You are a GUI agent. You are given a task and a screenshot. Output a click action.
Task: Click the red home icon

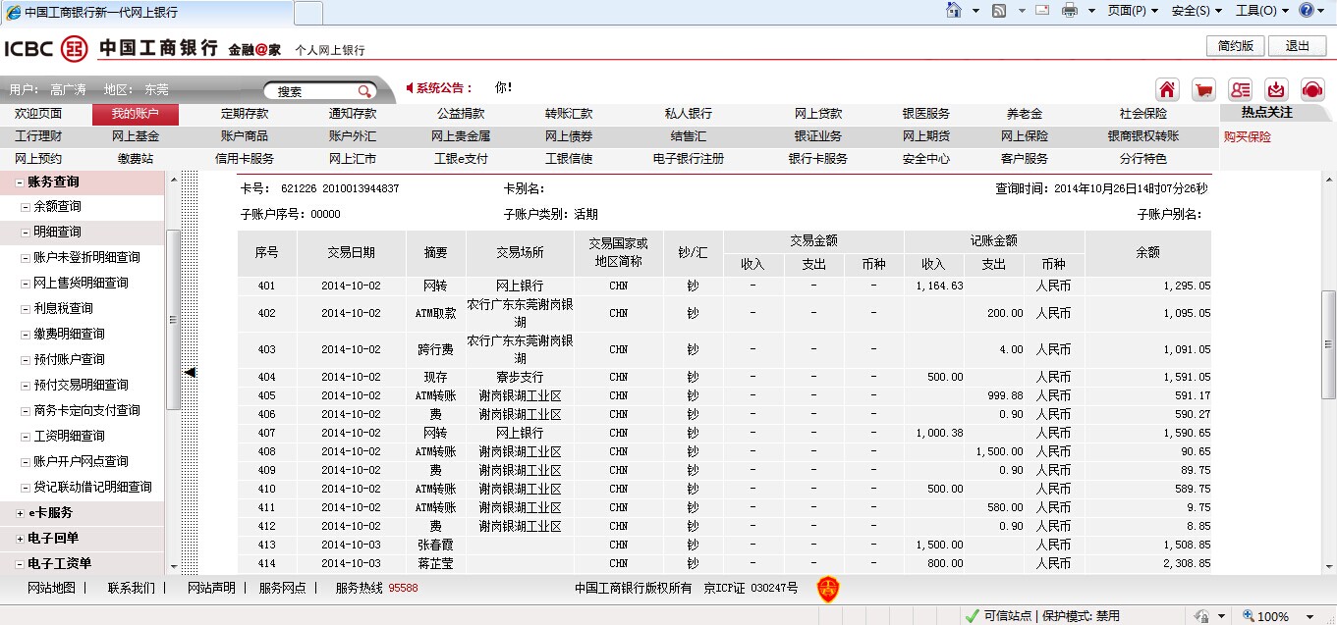1167,89
